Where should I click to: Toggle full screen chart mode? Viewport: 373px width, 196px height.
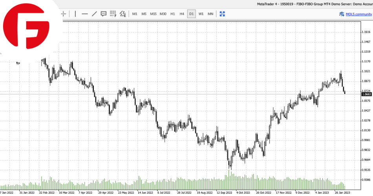[x=222, y=14]
